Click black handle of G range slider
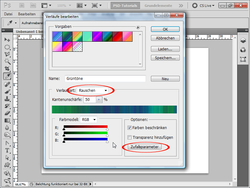 64,135
